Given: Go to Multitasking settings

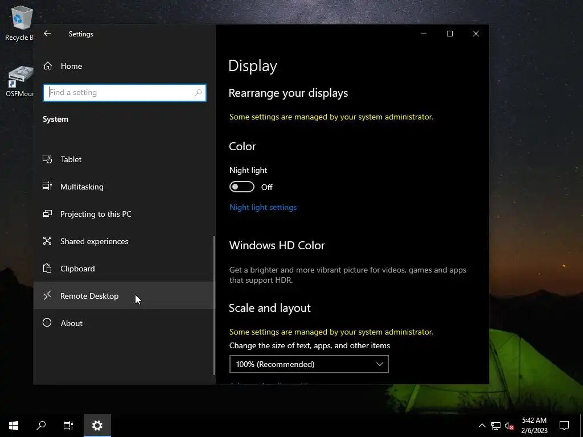Looking at the screenshot, I should pos(124,187).
